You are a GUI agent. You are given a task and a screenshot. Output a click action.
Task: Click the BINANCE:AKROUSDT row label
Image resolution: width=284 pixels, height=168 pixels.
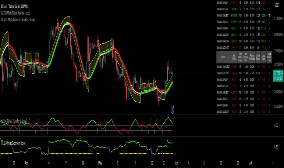coord(223,41)
